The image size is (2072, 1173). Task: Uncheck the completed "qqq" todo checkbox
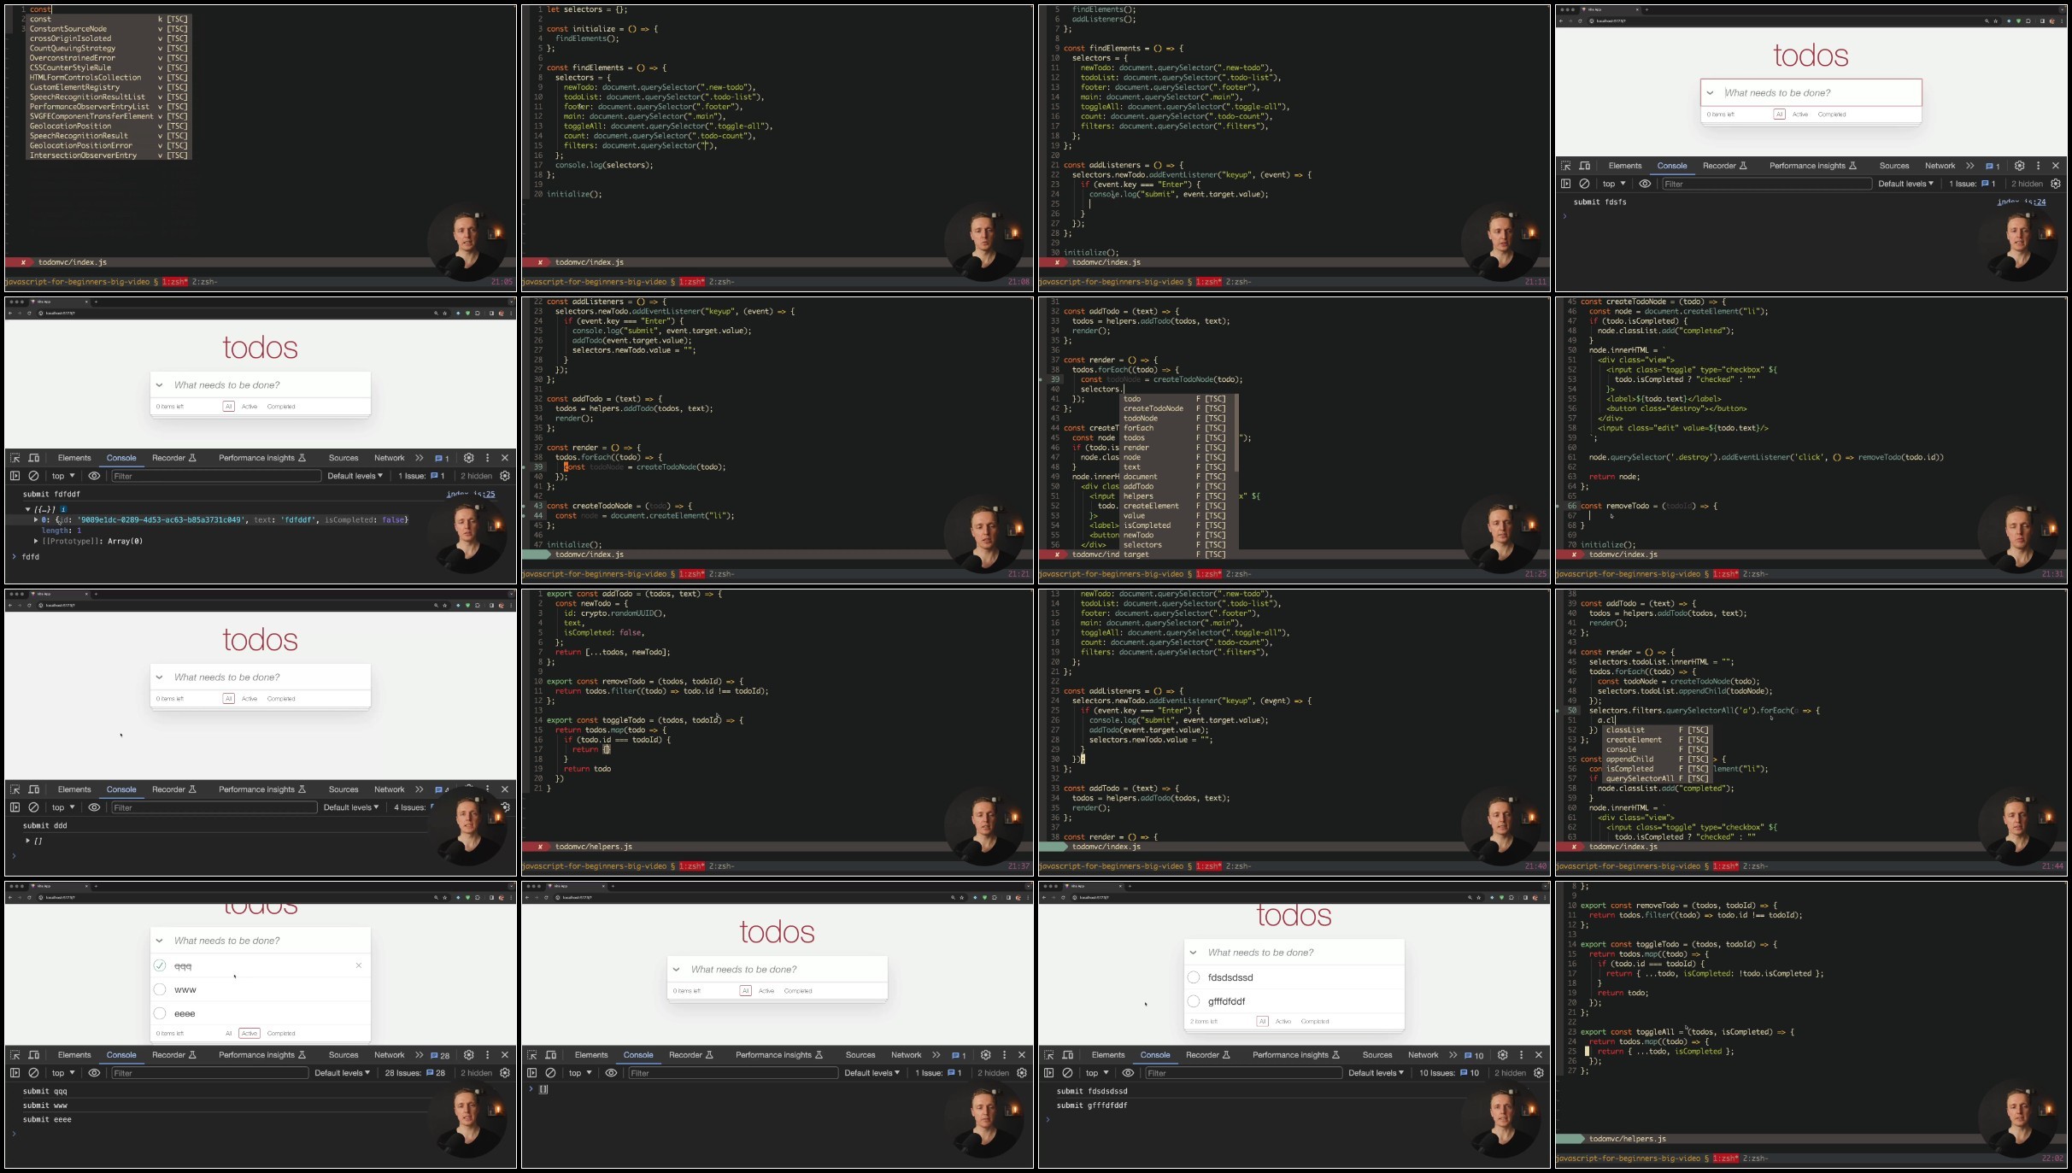coord(160,965)
